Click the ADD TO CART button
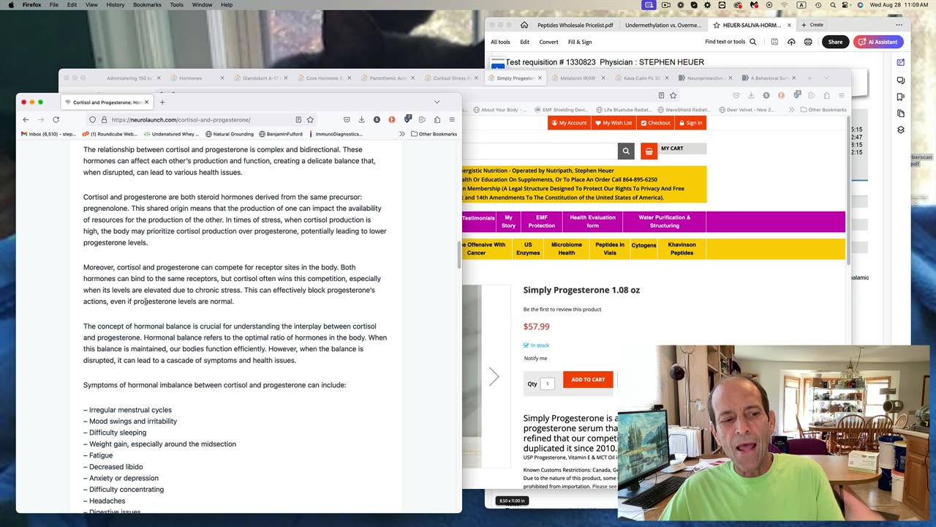 click(588, 379)
